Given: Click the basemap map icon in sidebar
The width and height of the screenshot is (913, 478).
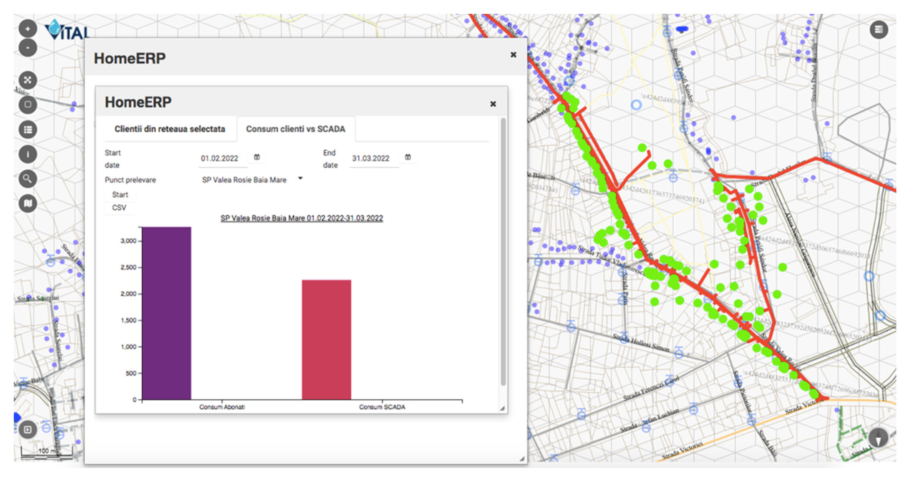Looking at the screenshot, I should (28, 203).
